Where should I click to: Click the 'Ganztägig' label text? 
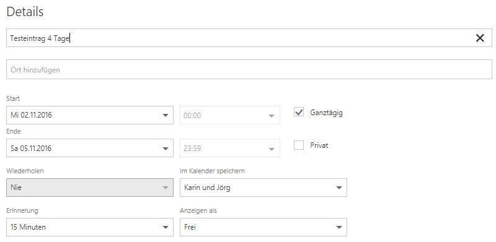(327, 113)
